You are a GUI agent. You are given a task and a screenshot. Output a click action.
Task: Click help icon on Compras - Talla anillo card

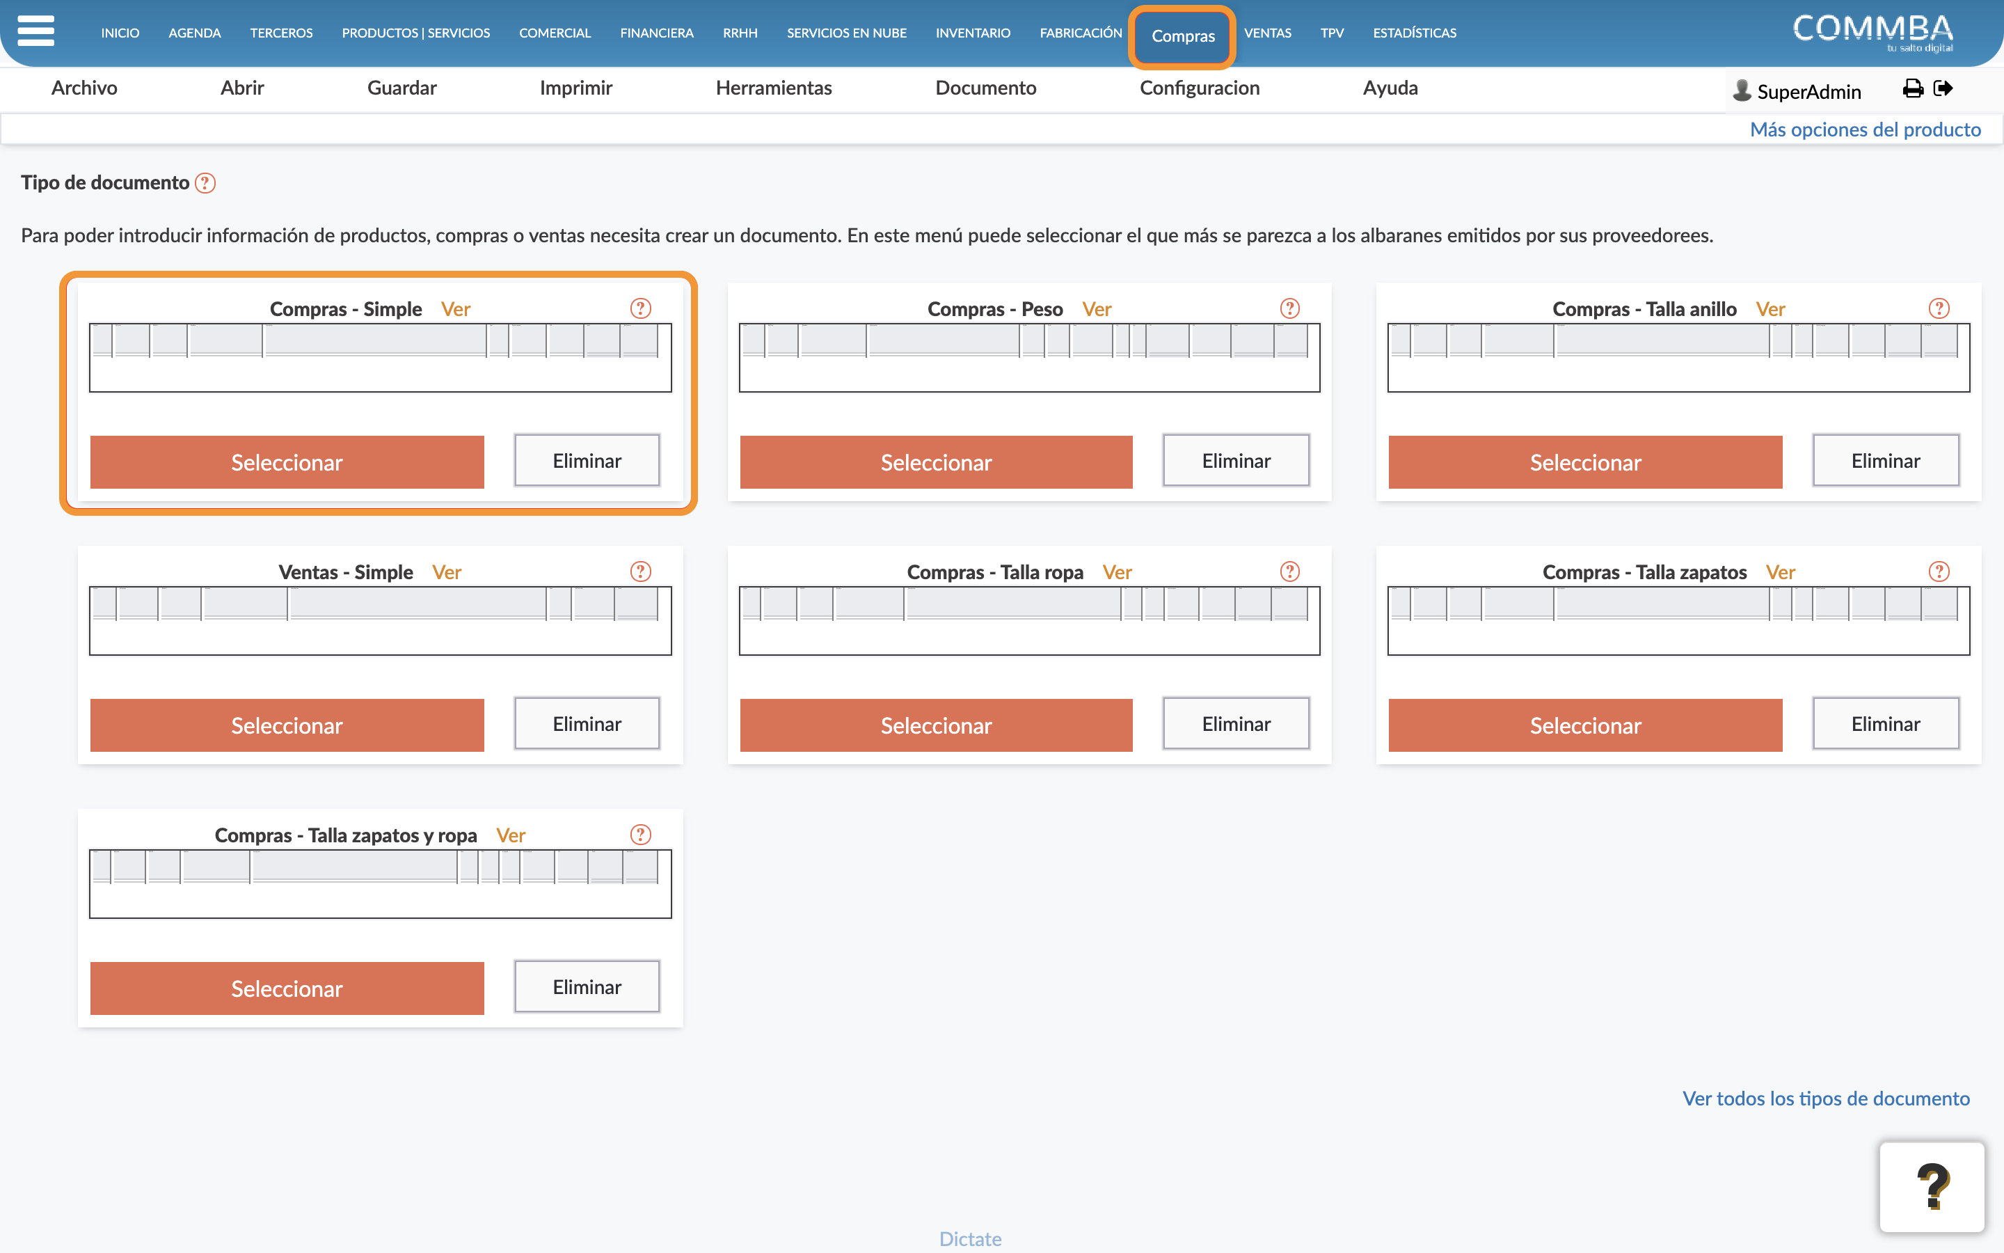(x=1939, y=308)
